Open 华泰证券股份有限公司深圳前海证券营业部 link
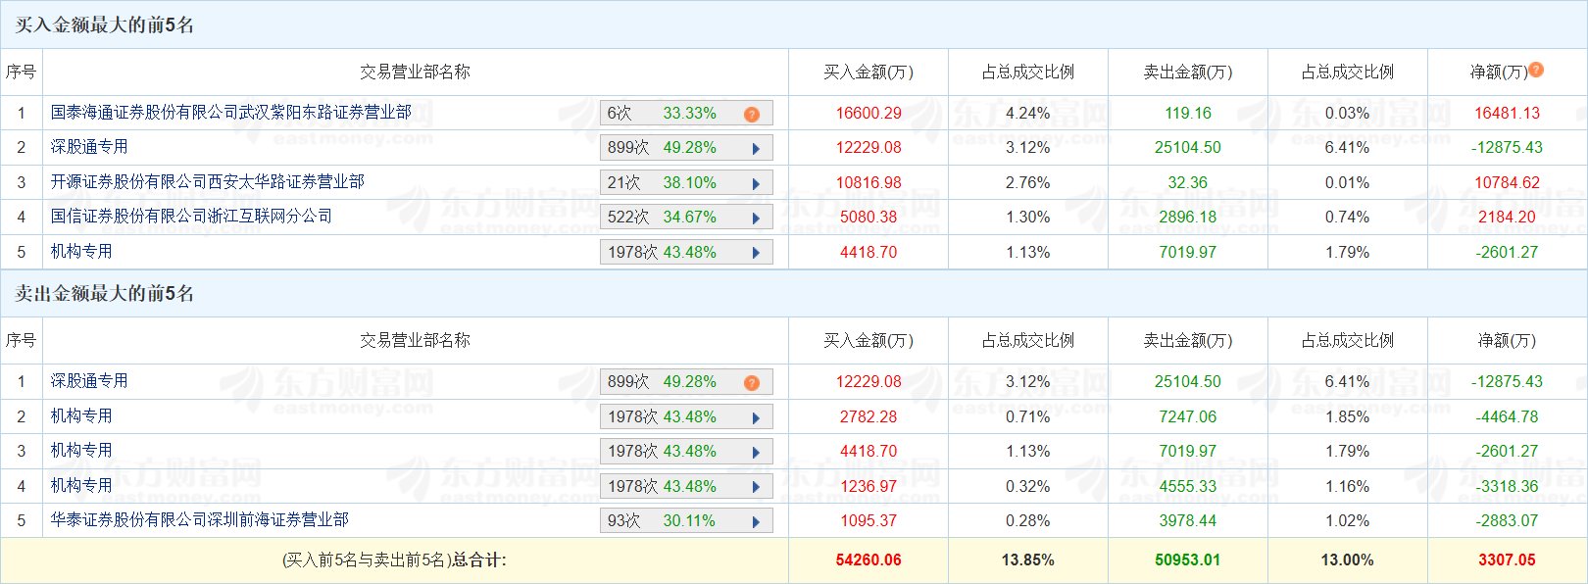The width and height of the screenshot is (1588, 584). point(200,520)
